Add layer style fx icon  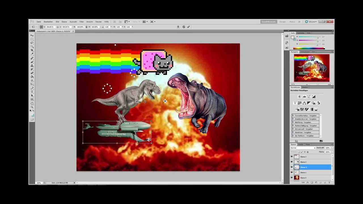[x=308, y=182]
